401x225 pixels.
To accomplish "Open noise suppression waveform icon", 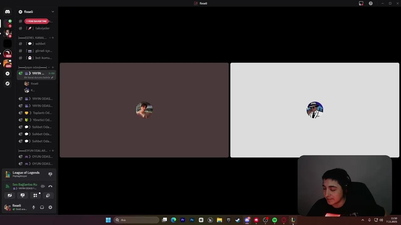I will [43, 186].
